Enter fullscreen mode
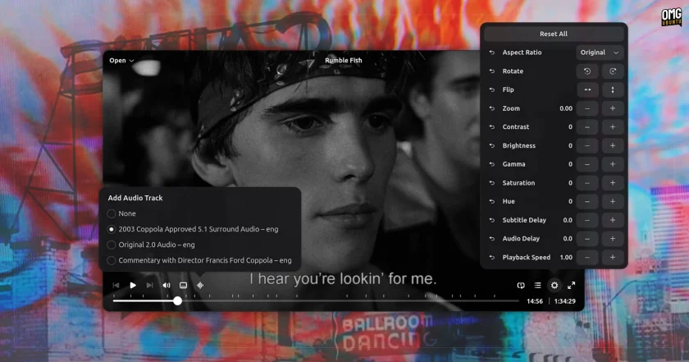The height and width of the screenshot is (362, 689). pos(571,286)
